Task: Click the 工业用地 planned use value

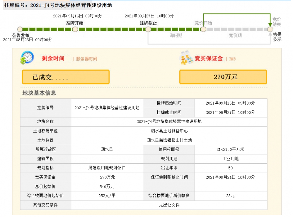Action: pyautogui.click(x=230, y=159)
